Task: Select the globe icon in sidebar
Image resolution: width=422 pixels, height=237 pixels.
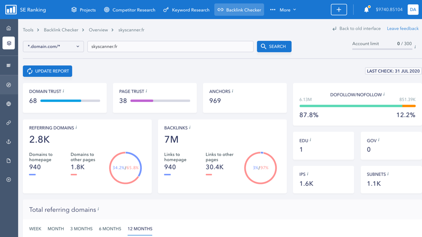Action: [x=9, y=104]
